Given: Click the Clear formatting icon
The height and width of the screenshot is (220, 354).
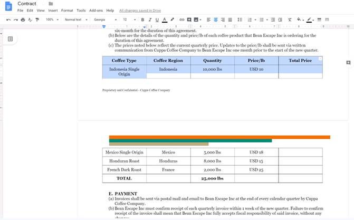Looking at the screenshot, I should 290,20.
